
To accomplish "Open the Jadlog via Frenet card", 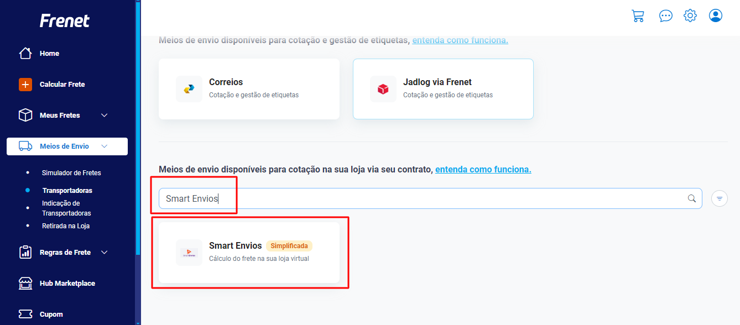I will [x=443, y=89].
